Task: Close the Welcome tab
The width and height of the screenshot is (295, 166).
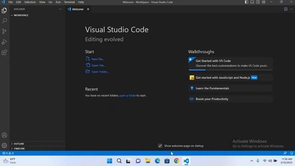Action: (88, 9)
